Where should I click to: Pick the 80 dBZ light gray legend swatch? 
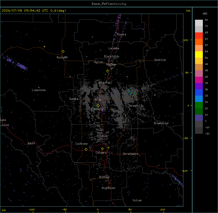click(x=199, y=23)
